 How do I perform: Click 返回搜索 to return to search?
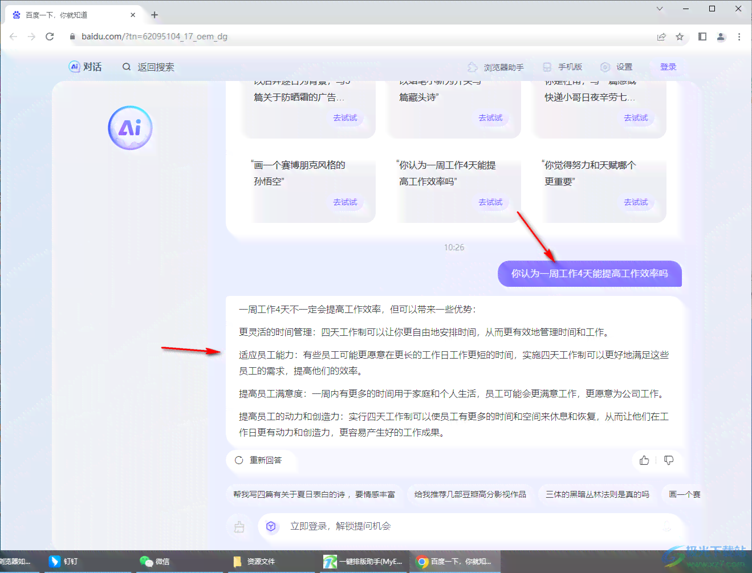point(149,67)
